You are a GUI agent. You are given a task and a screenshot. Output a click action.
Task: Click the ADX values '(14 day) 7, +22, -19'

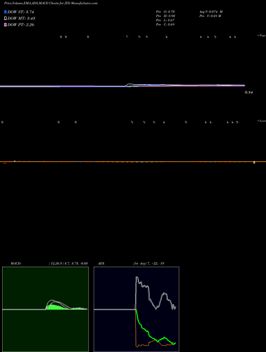click(x=148, y=263)
